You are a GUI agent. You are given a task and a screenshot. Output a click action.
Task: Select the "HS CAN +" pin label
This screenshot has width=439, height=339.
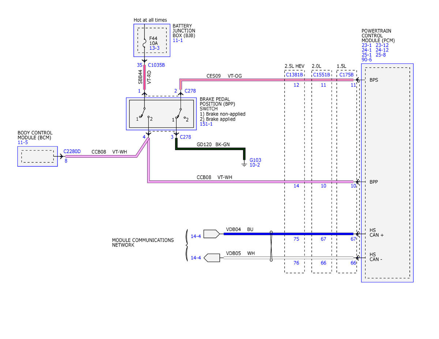click(x=376, y=233)
